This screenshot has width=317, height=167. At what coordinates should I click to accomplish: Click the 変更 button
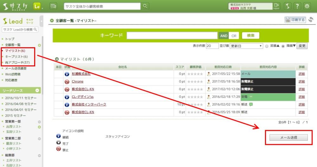click(x=302, y=46)
